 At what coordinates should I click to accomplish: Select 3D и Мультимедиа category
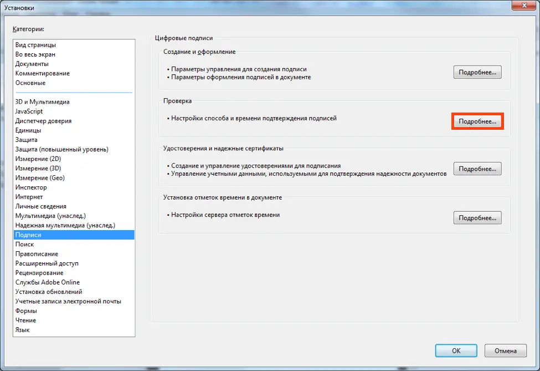click(43, 102)
